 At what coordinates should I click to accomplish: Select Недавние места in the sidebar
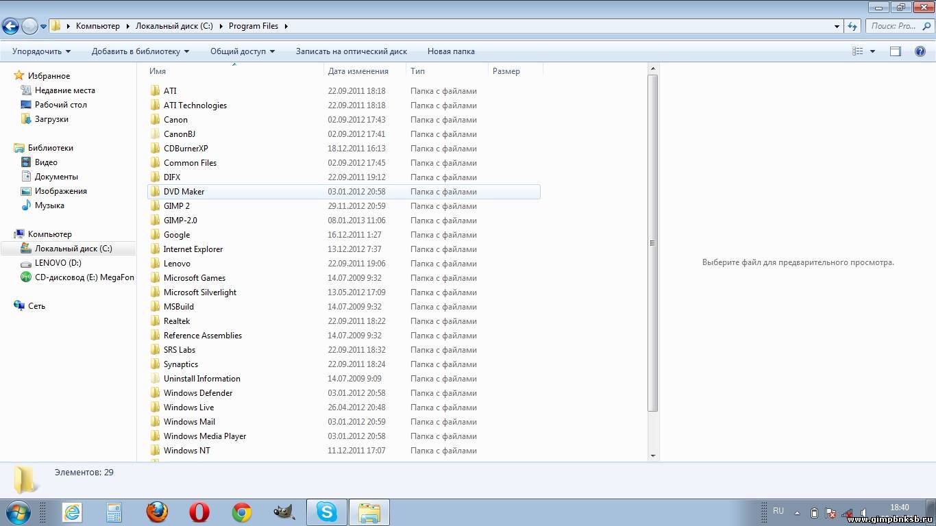point(65,90)
